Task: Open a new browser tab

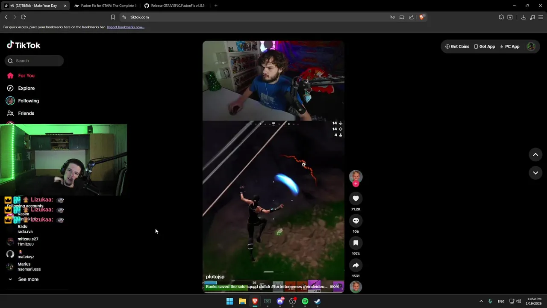Action: (x=216, y=6)
